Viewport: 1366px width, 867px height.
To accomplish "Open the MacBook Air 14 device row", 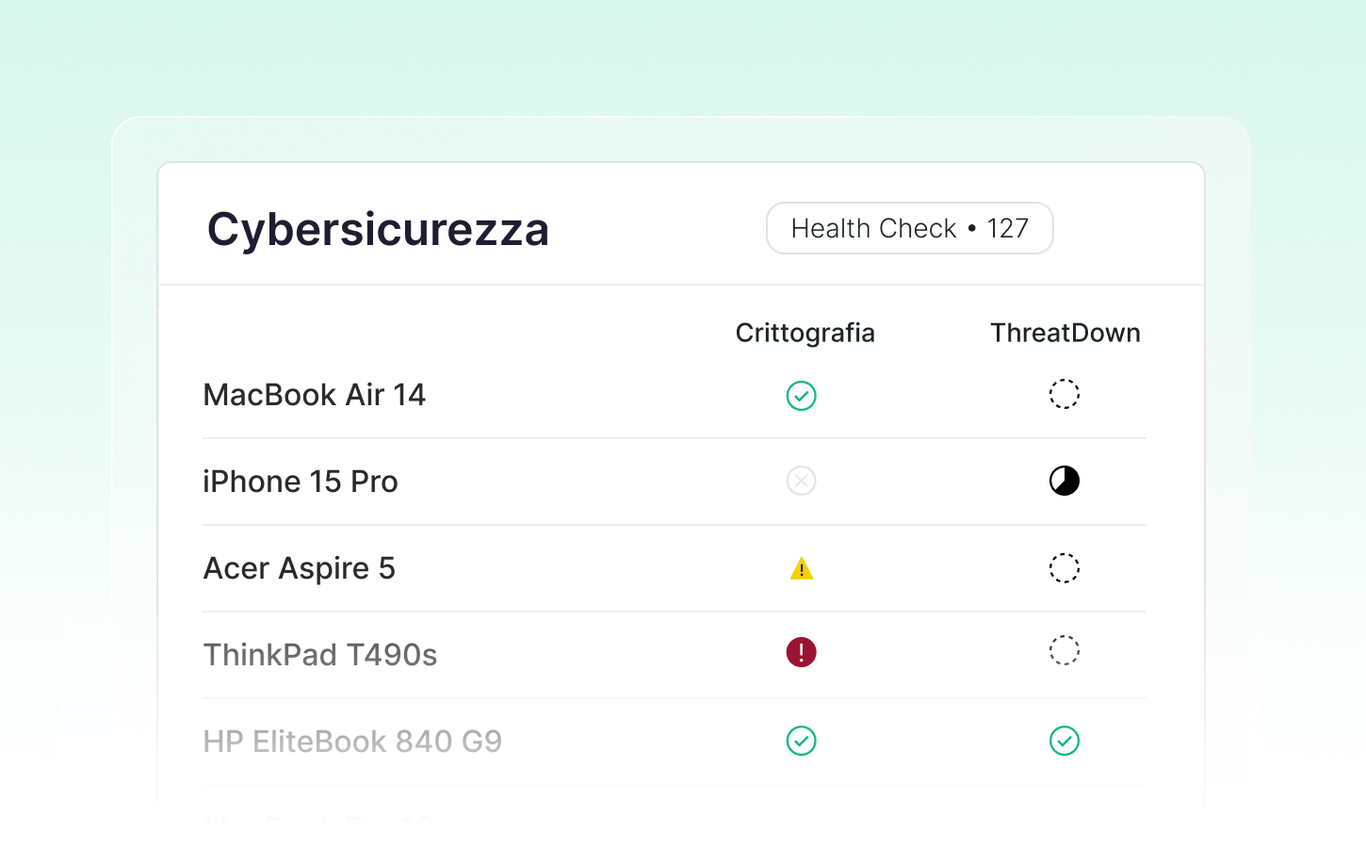I will coord(315,395).
